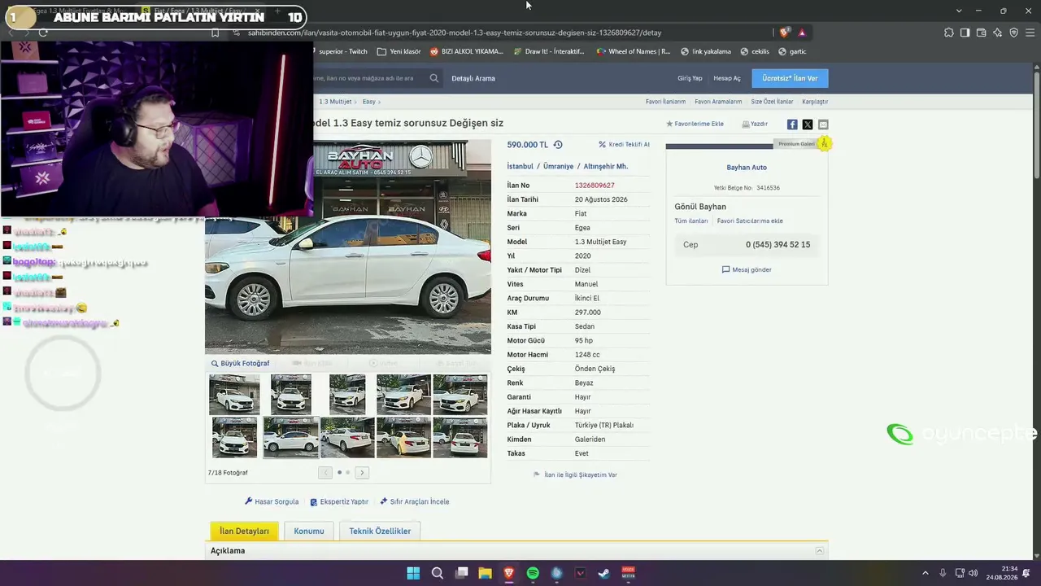This screenshot has width=1041, height=586.
Task: Bookmark this page with the bookmark icon
Action: [215, 33]
